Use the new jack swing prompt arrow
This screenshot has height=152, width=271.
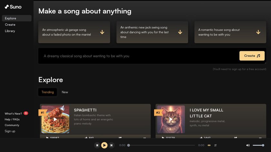180,32
